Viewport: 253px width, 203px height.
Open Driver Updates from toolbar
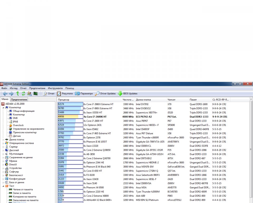coord(105,94)
